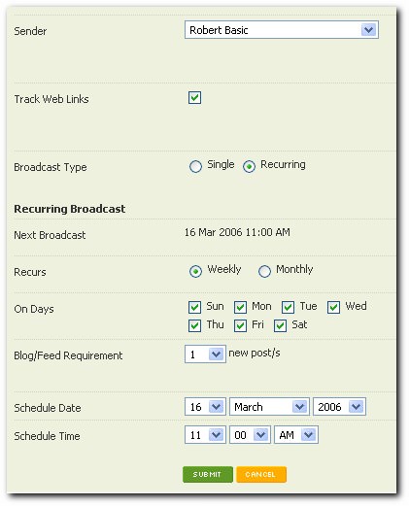Toggle the Sun day checkbox
Viewport: 409px width, 506px height.
point(194,307)
